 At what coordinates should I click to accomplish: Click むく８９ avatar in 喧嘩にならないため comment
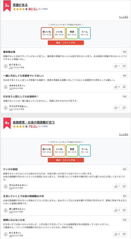coord(6,234)
